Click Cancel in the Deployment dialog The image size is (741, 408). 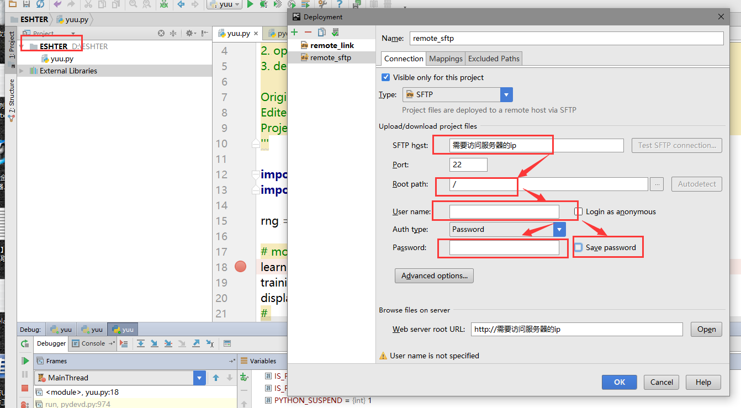[x=661, y=382]
